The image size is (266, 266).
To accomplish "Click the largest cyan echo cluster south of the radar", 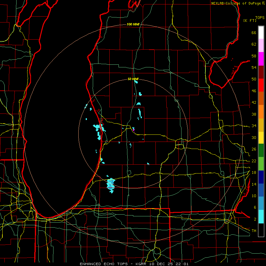I will 111,185.
